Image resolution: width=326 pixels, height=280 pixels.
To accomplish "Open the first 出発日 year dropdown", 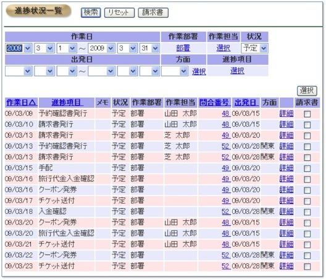I will coord(19,72).
